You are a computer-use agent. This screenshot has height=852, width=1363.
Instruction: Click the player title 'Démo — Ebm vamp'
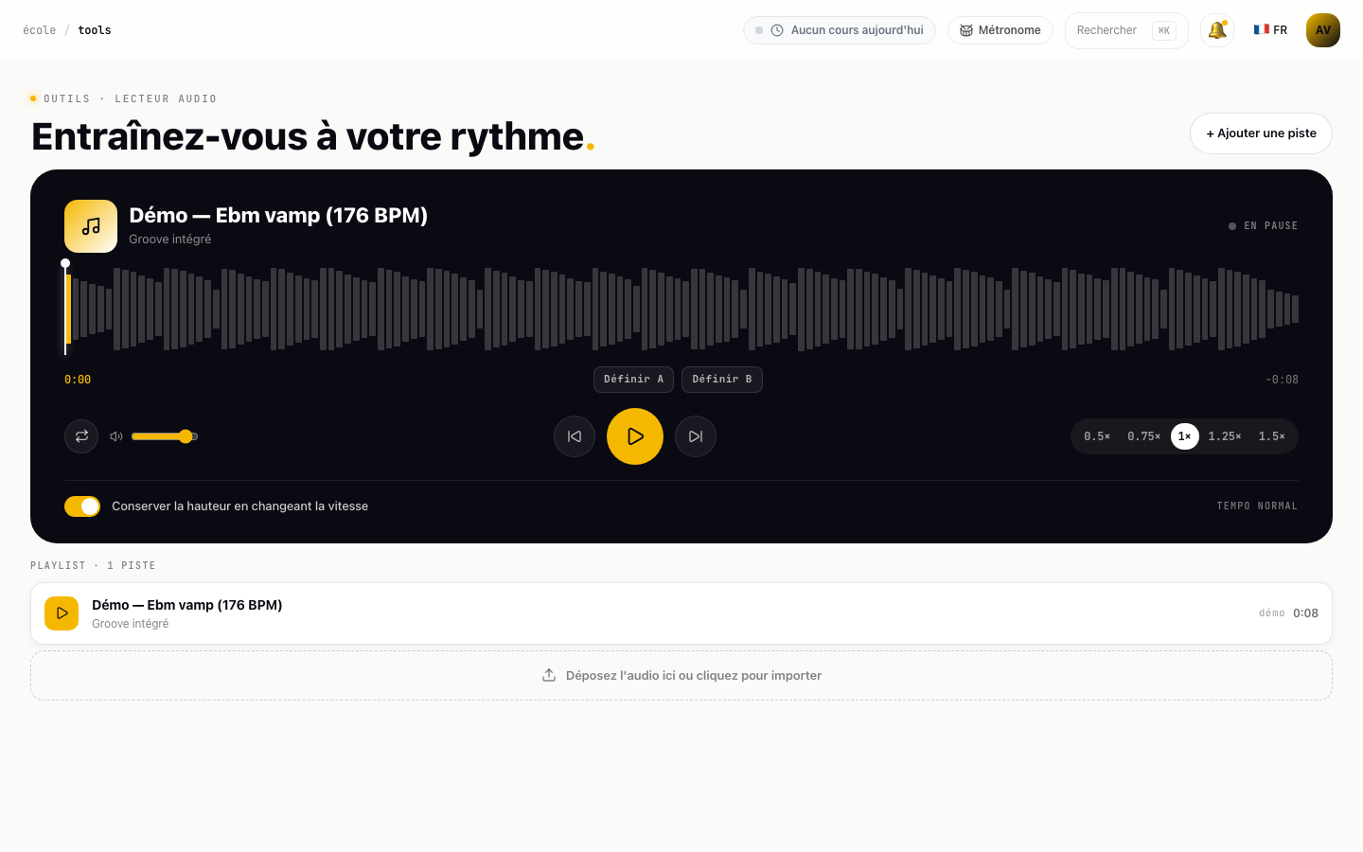click(x=278, y=216)
